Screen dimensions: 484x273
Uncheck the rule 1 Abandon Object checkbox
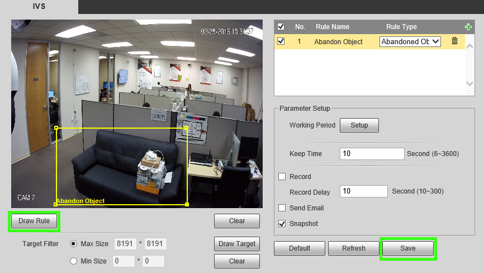[x=281, y=41]
